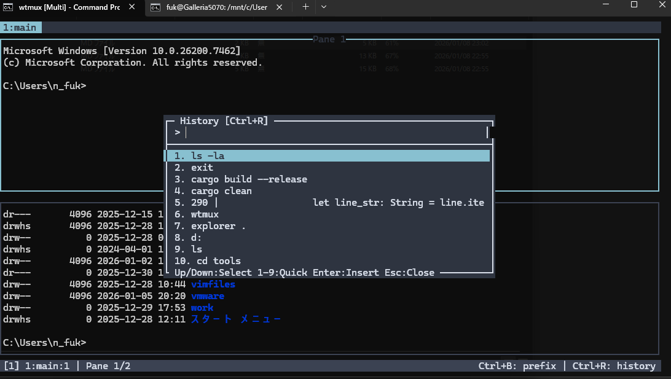The height and width of the screenshot is (379, 671).
Task: Click status bar entry [1] 1:main:1
Action: coord(36,366)
